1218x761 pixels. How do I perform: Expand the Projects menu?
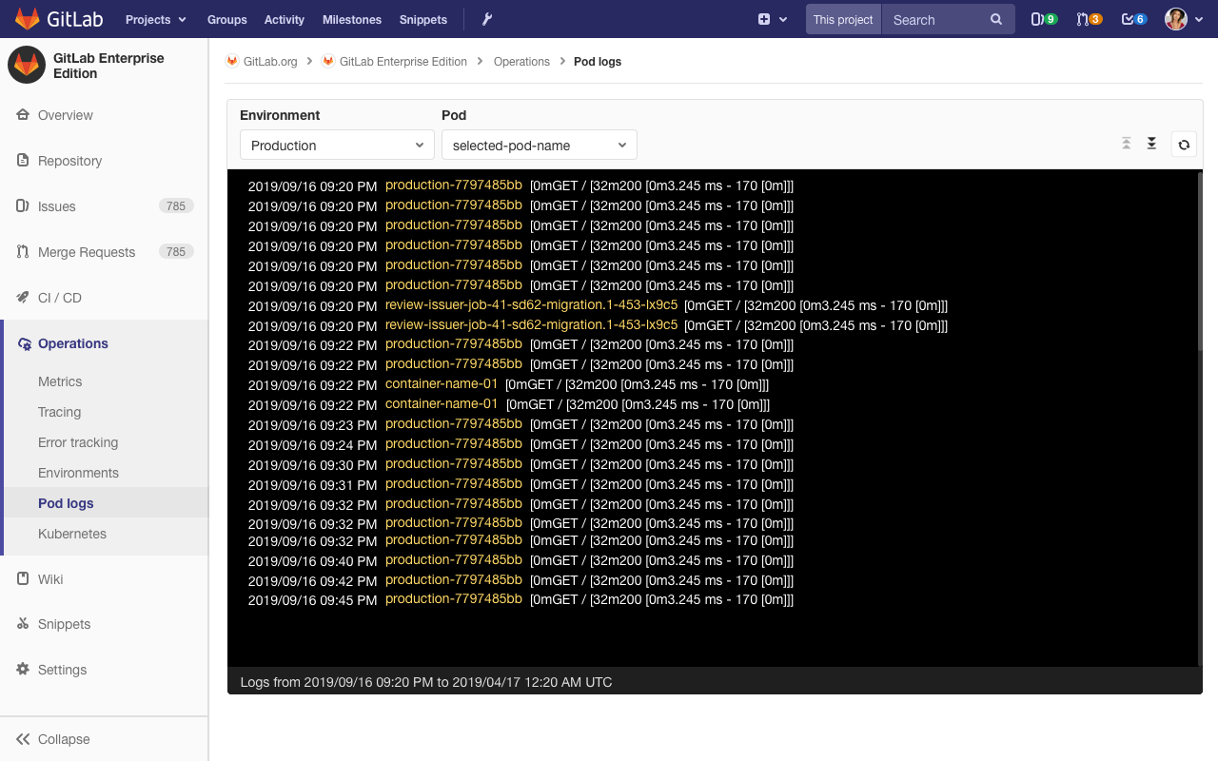coord(154,19)
